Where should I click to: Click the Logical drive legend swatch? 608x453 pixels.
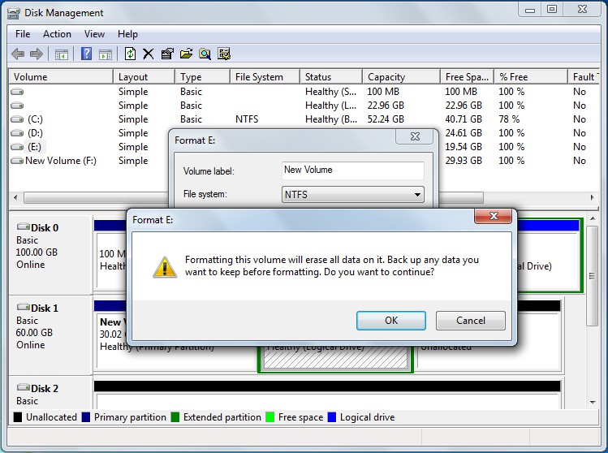click(331, 417)
